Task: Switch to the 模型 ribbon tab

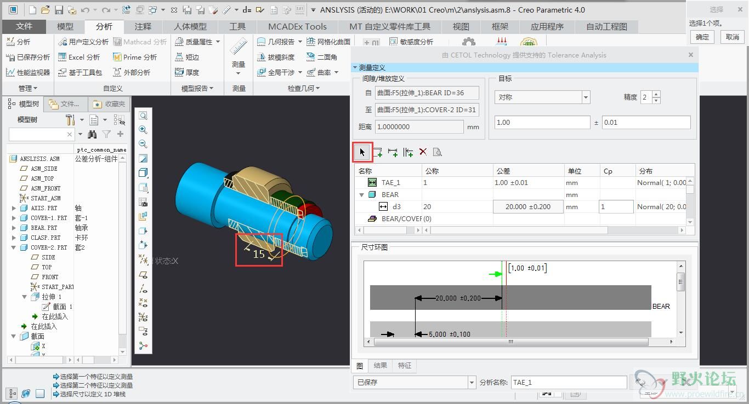Action: click(65, 26)
